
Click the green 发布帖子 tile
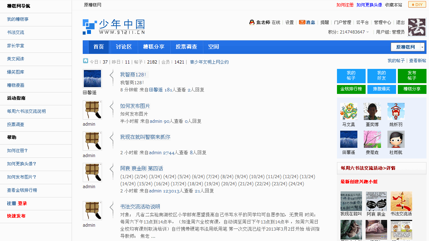point(412,76)
